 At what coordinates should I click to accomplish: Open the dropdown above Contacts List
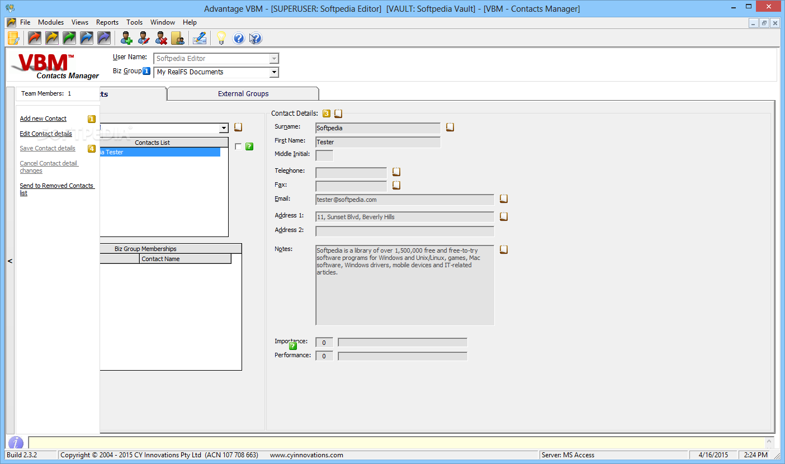tap(224, 128)
